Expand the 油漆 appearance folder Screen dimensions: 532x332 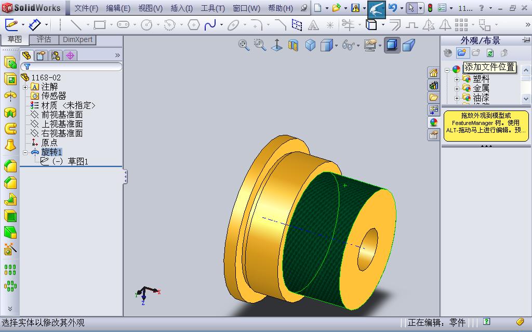click(457, 99)
